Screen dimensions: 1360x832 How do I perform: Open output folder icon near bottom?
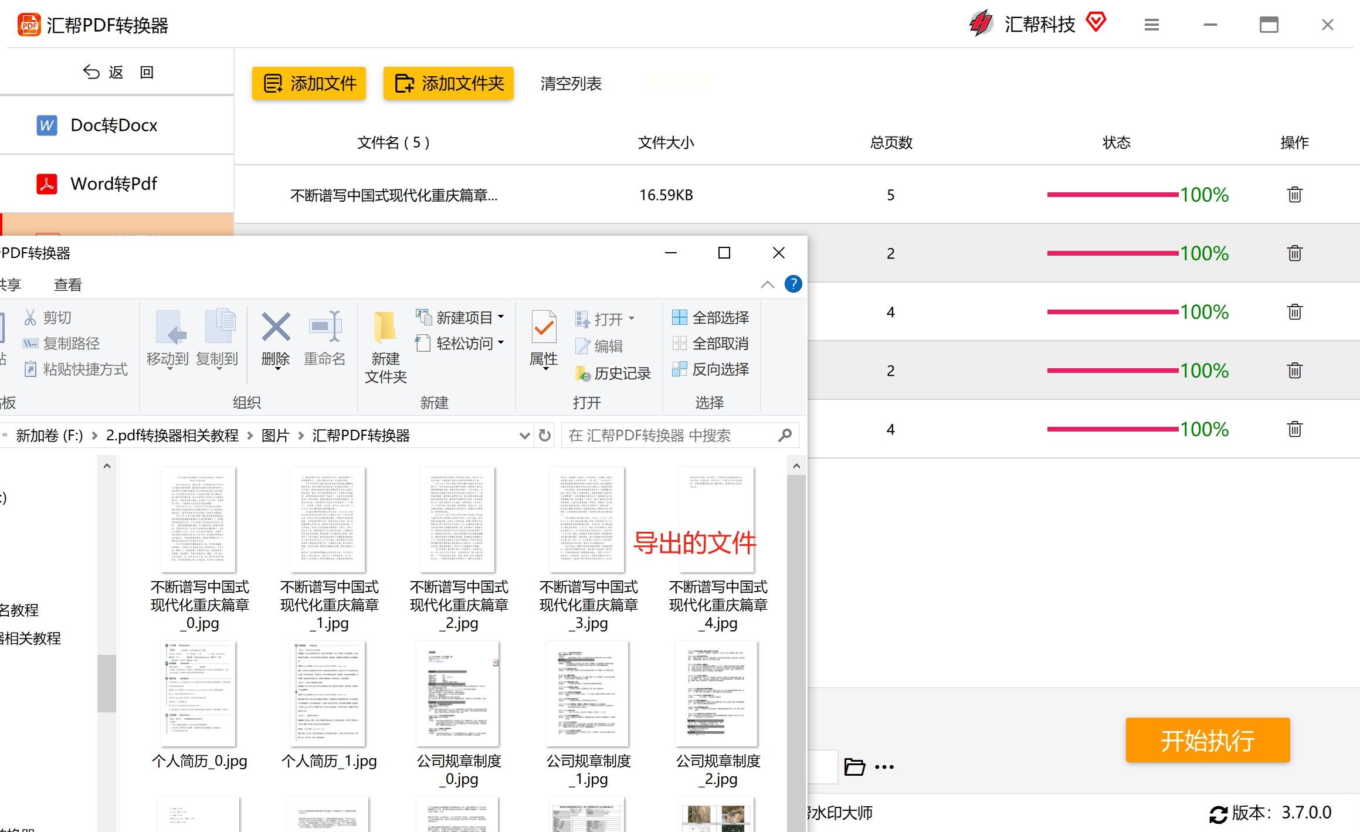[x=854, y=766]
